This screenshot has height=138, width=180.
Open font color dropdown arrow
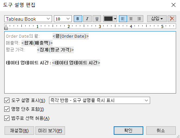click(115, 19)
